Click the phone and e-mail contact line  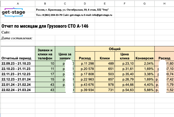click(x=74, y=15)
